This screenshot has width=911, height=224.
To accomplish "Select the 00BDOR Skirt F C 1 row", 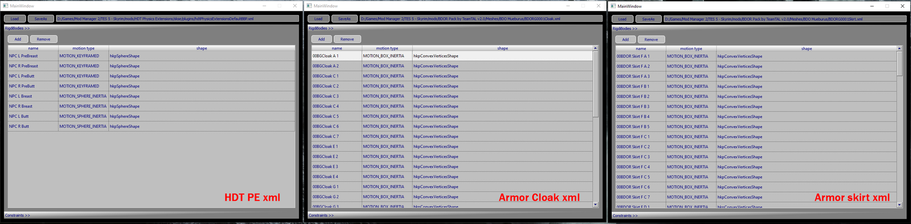I will [x=756, y=137].
